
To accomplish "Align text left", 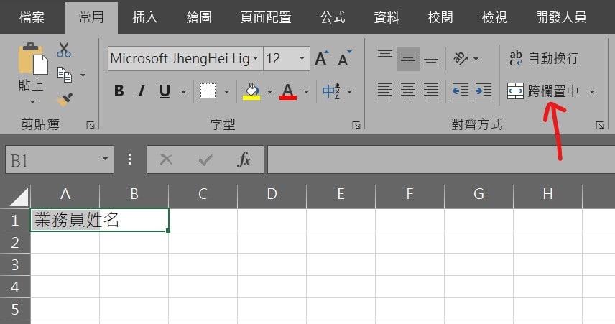I will tap(385, 91).
